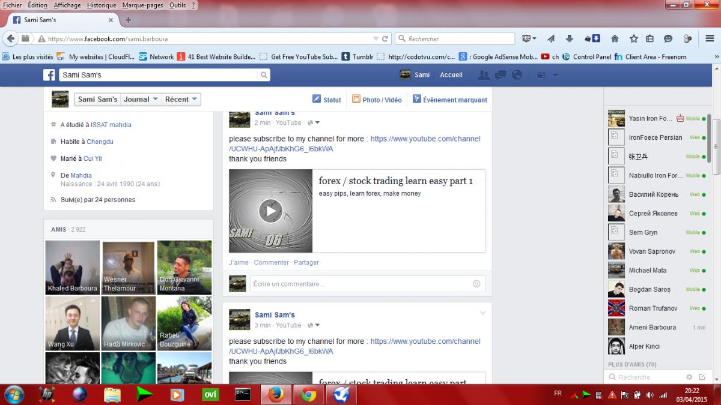Image resolution: width=721 pixels, height=405 pixels.
Task: Click the search magnifier in Facebook search box
Action: pyautogui.click(x=263, y=75)
